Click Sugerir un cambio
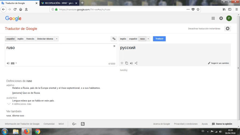 pyautogui.click(x=218, y=63)
